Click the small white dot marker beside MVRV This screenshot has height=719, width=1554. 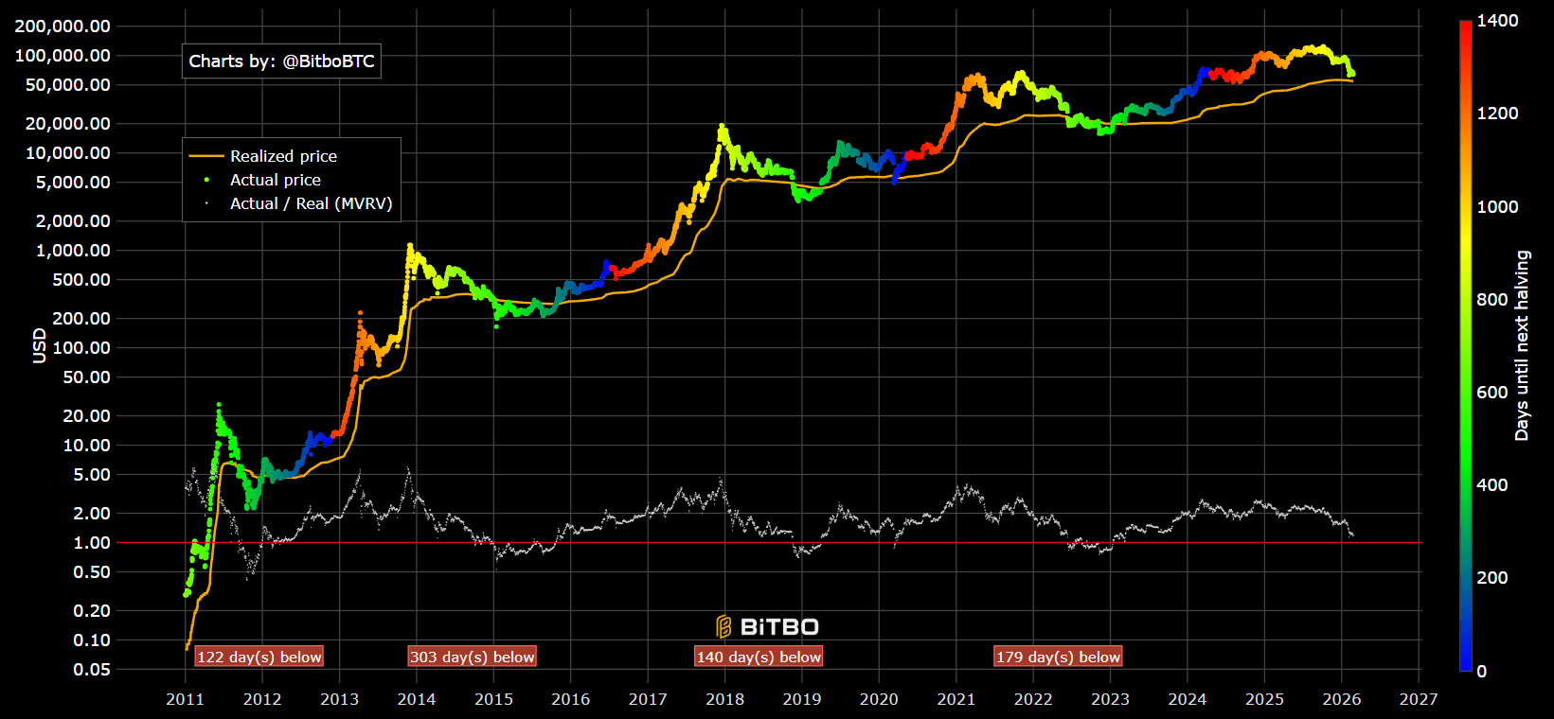tap(206, 203)
